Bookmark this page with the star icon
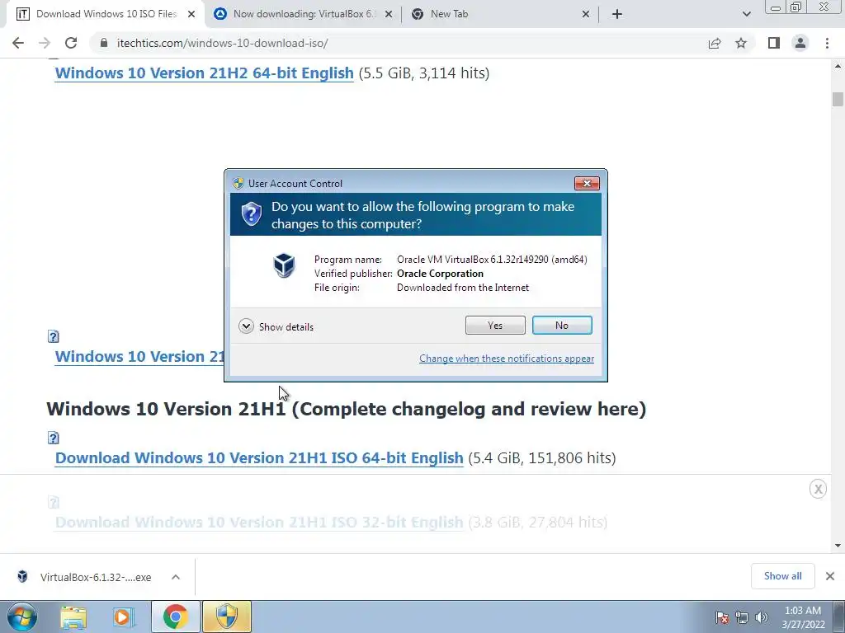Image resolution: width=845 pixels, height=633 pixels. [x=741, y=43]
